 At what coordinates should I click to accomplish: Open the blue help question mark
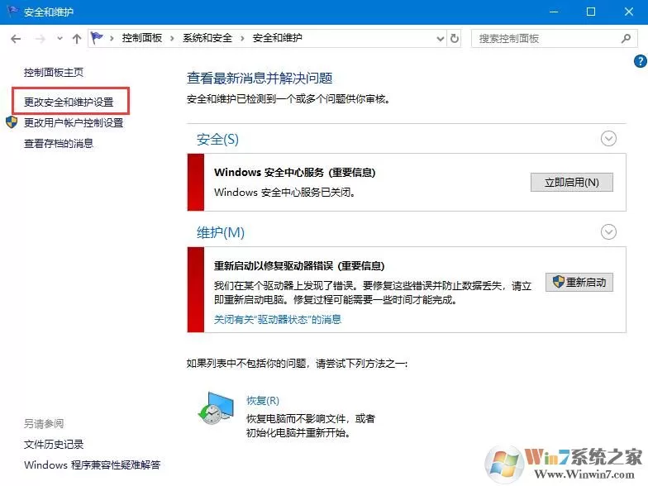[x=640, y=61]
